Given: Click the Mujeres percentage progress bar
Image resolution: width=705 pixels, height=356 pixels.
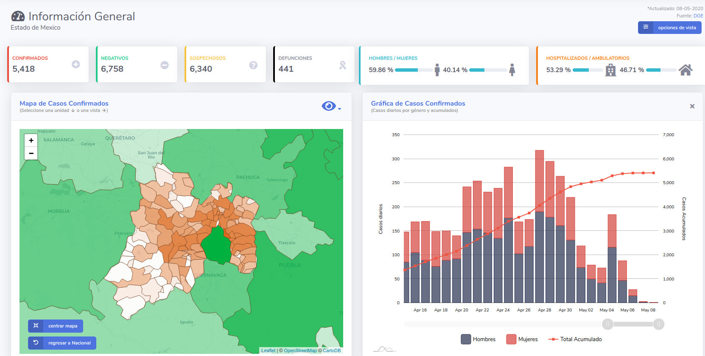Looking at the screenshot, I should pos(488,70).
